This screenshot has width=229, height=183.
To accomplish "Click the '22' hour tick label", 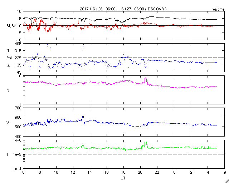I will (x=157, y=172).
